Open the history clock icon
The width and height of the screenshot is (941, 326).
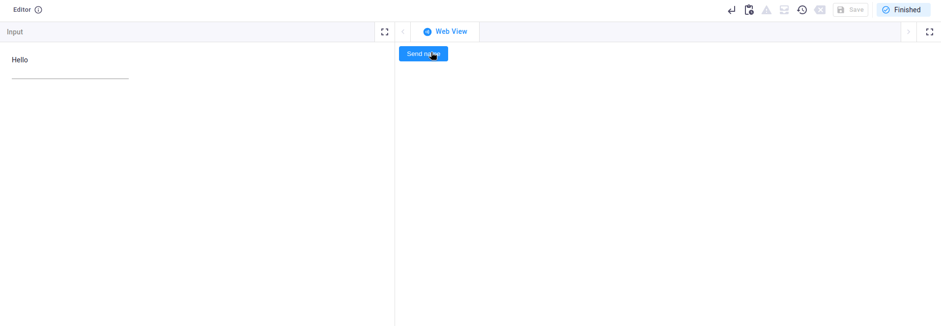(x=802, y=10)
